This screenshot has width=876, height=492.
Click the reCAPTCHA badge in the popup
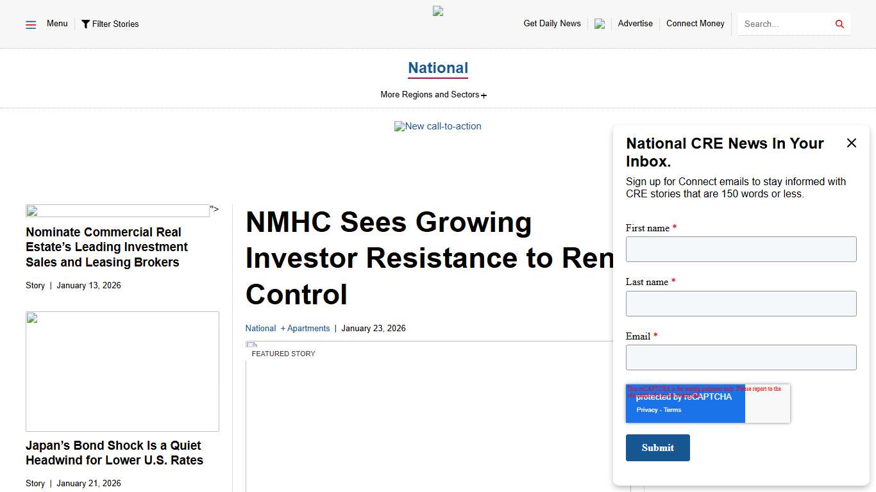[685, 404]
